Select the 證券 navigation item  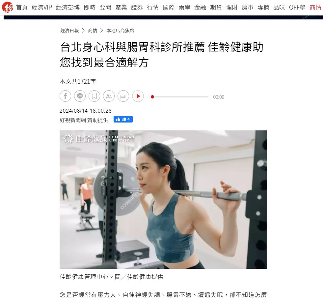pyautogui.click(x=137, y=8)
